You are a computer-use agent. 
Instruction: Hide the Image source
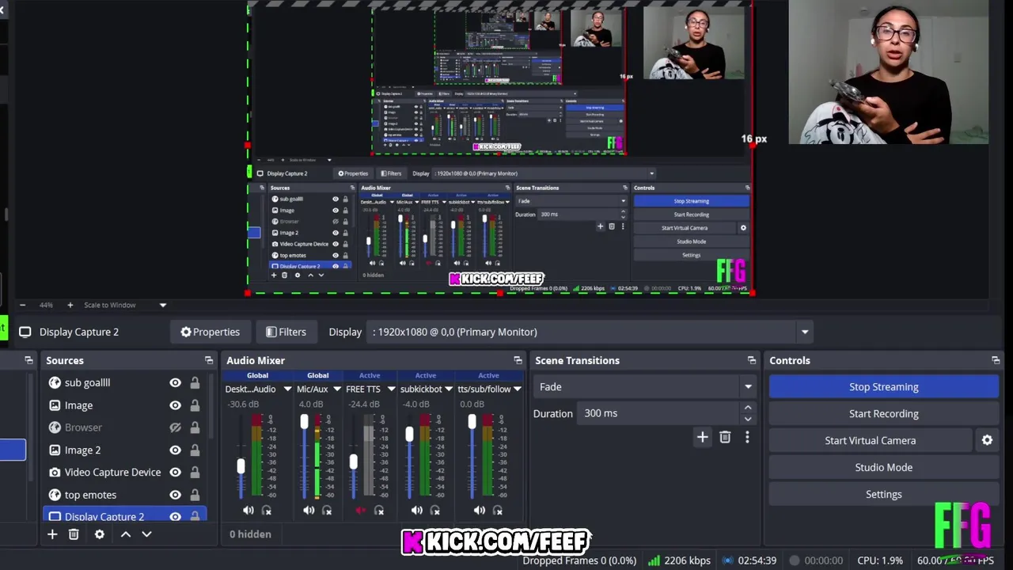175,405
